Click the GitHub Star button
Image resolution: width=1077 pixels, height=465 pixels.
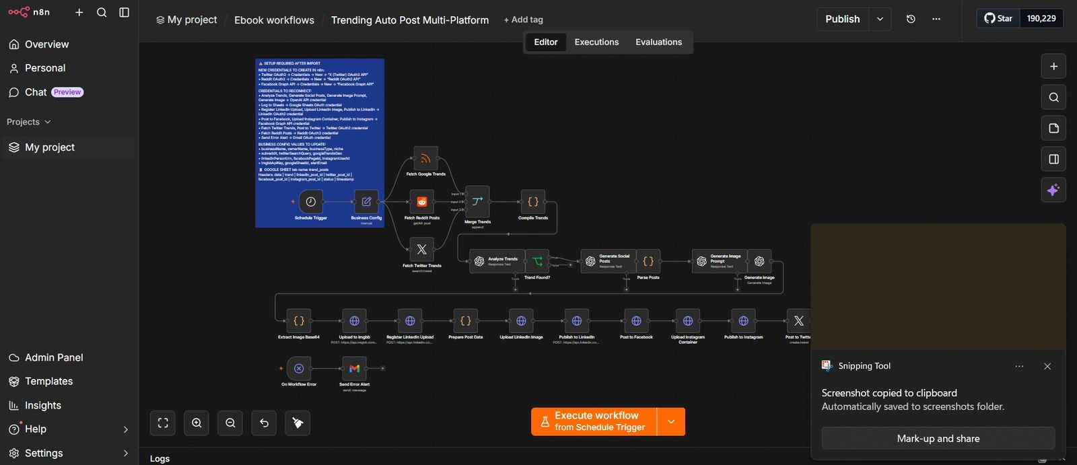pyautogui.click(x=998, y=18)
